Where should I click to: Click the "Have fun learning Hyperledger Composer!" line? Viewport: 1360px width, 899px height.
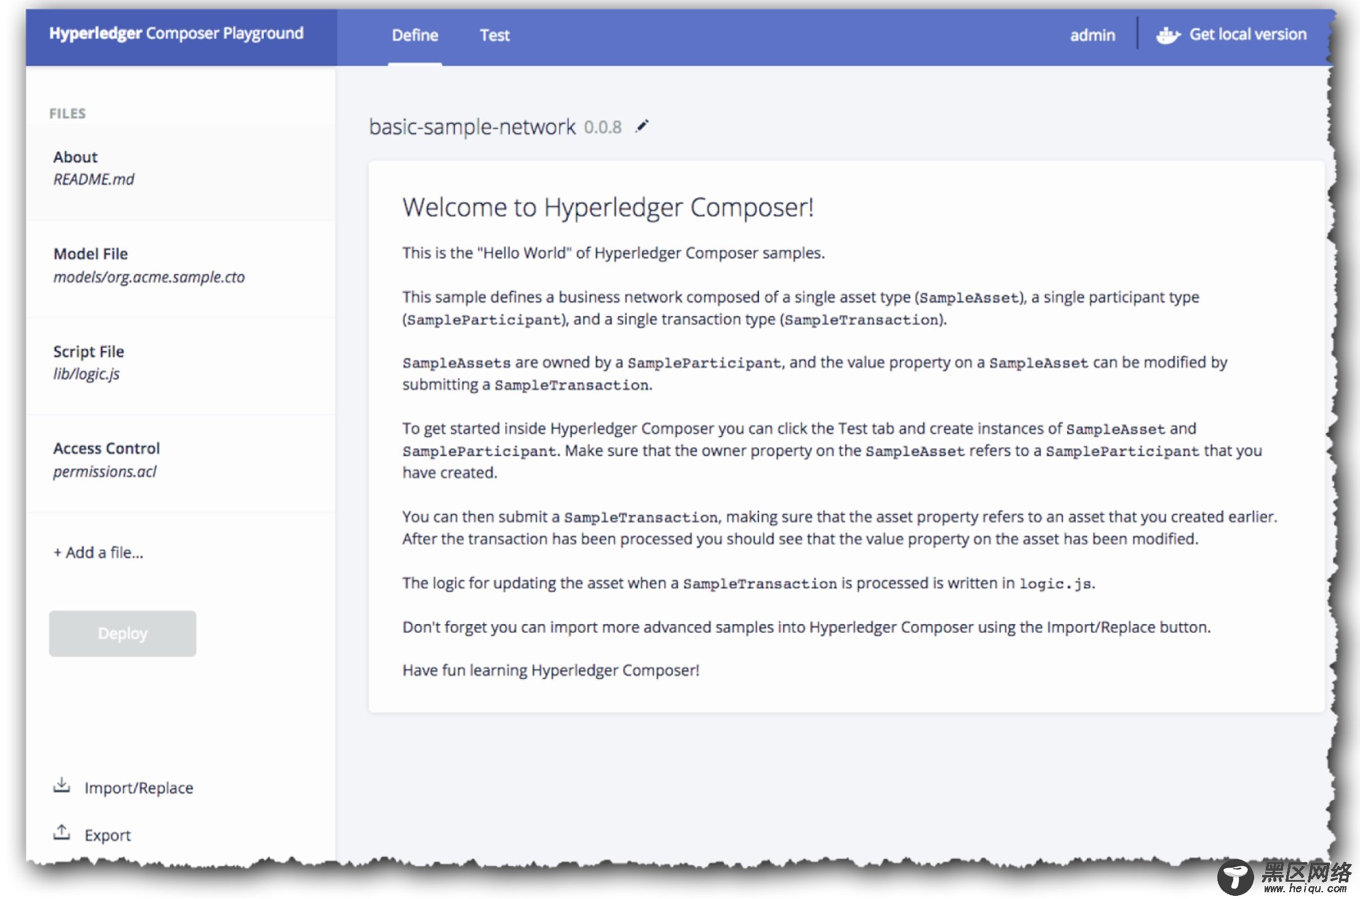[x=551, y=670]
